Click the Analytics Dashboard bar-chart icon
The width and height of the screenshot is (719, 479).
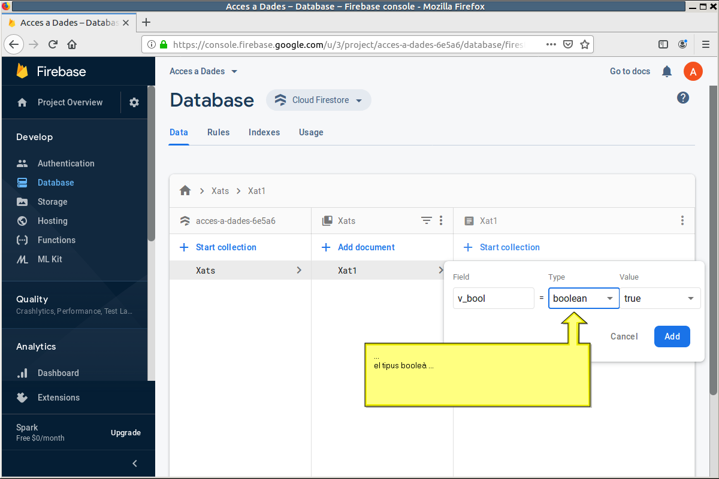22,373
